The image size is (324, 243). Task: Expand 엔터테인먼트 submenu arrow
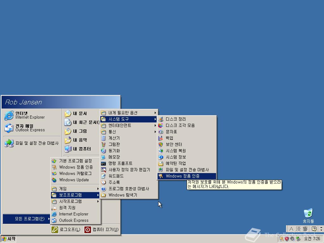point(155,125)
